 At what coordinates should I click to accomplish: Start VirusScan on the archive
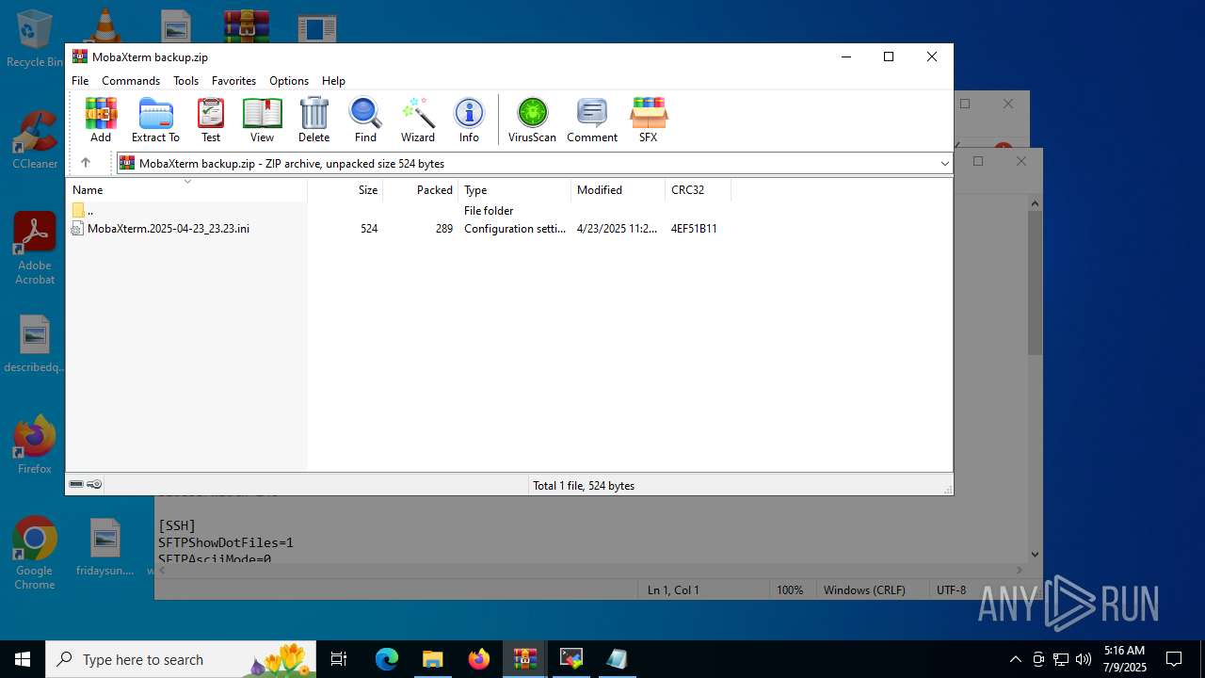pos(532,120)
